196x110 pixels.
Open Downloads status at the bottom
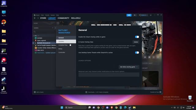point(97,92)
